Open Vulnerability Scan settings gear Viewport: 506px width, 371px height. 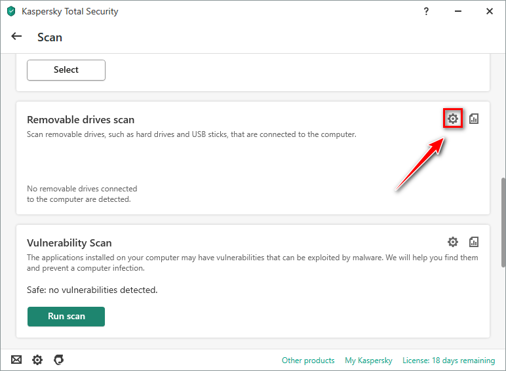tap(453, 242)
